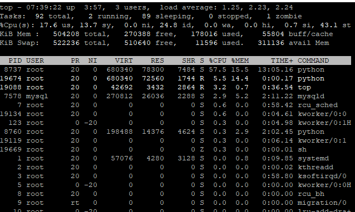355x212 pixels.
Task: Select the mysqld process row
Action: 175,96
